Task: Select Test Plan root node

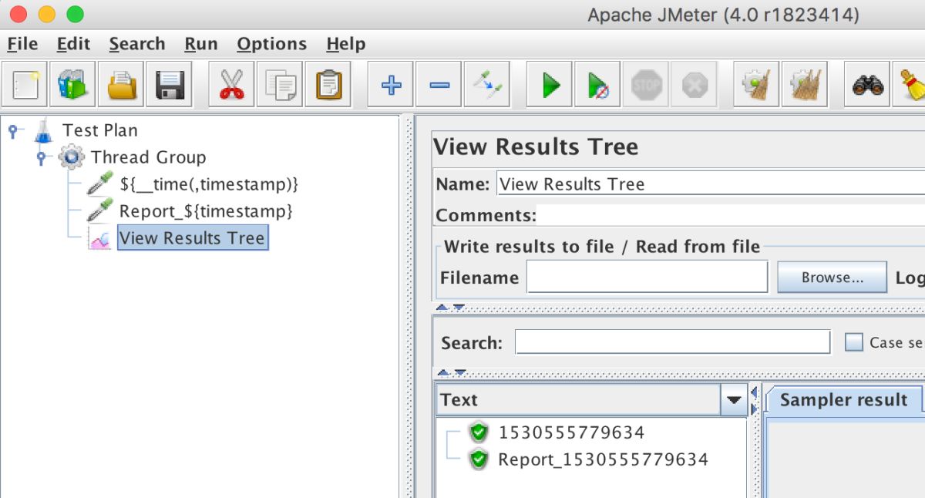Action: coord(100,130)
